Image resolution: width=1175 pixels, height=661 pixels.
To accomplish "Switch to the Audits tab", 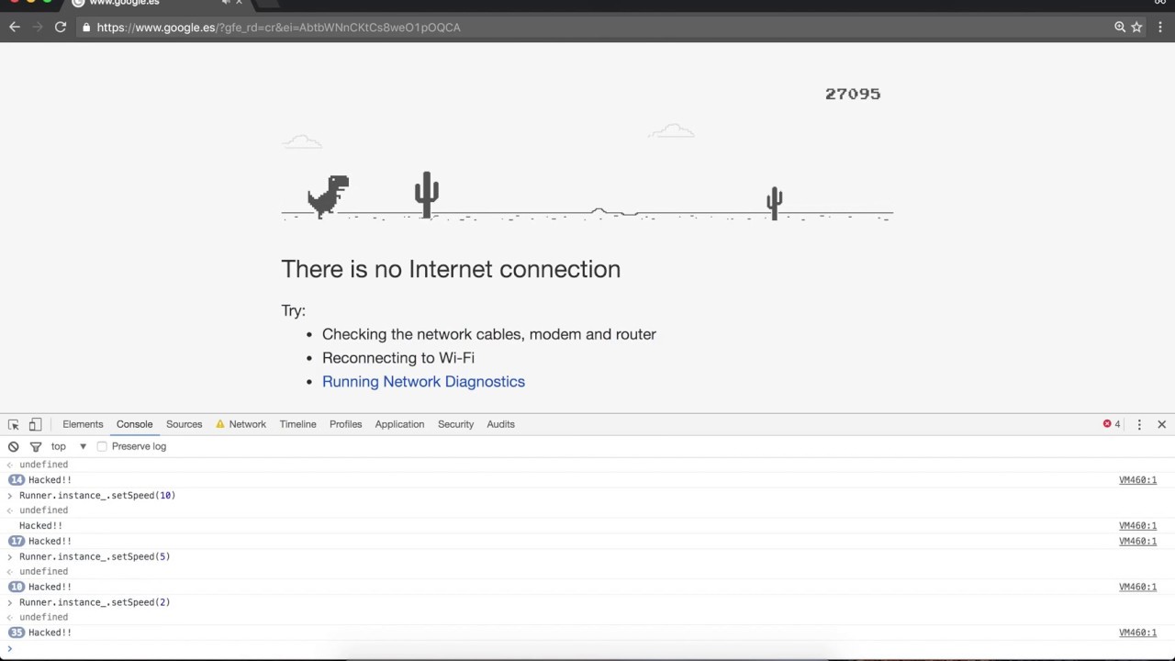I will pyautogui.click(x=500, y=424).
